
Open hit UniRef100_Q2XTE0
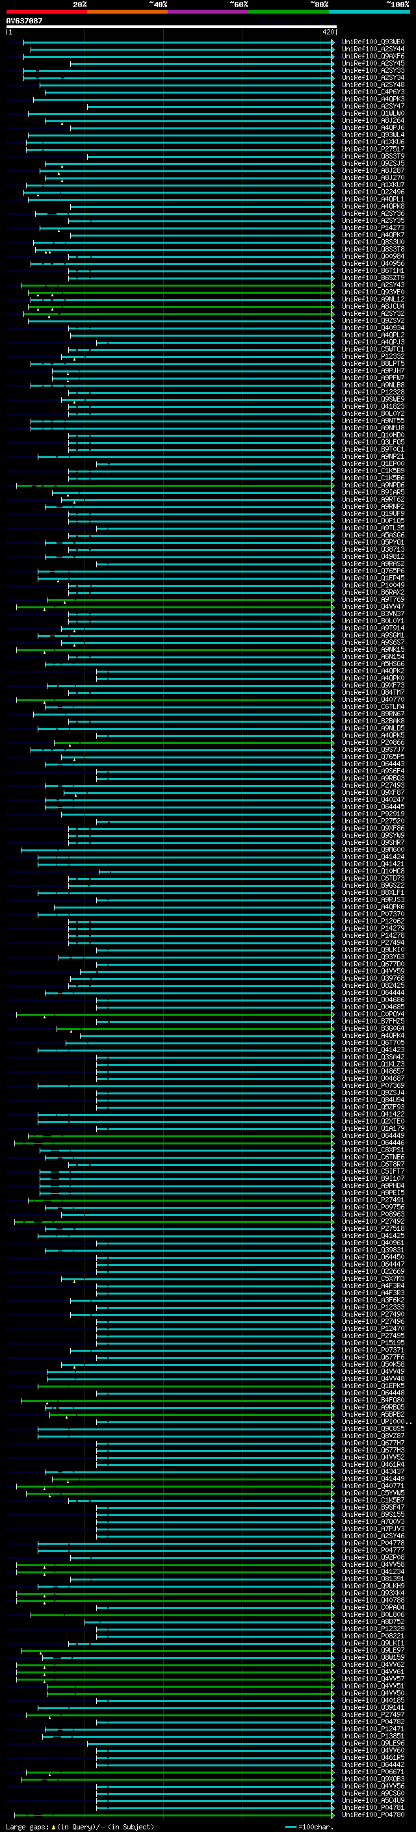pyautogui.click(x=372, y=1122)
